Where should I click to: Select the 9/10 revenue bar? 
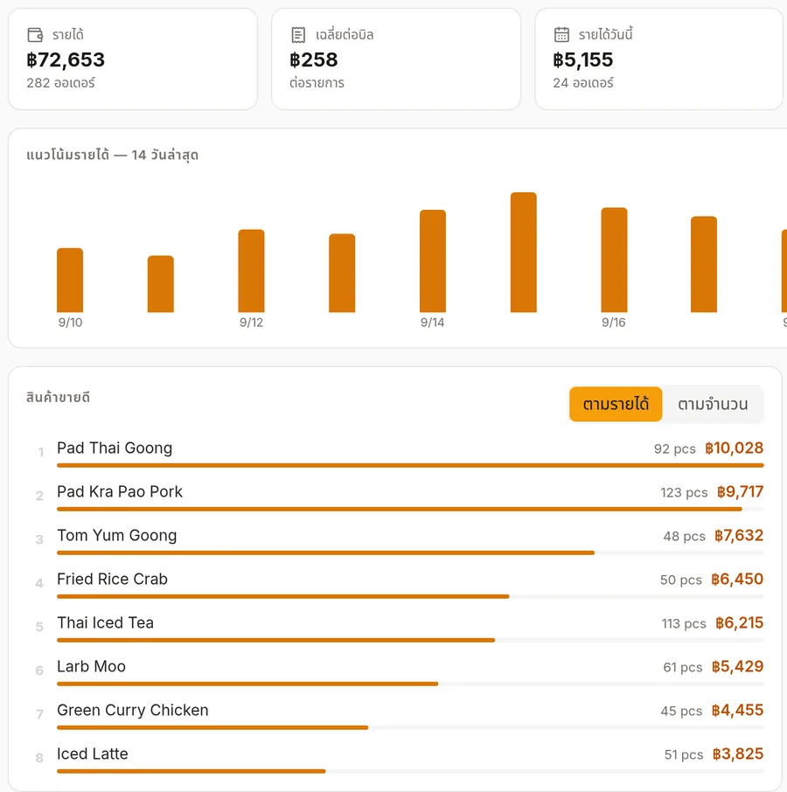point(70,280)
